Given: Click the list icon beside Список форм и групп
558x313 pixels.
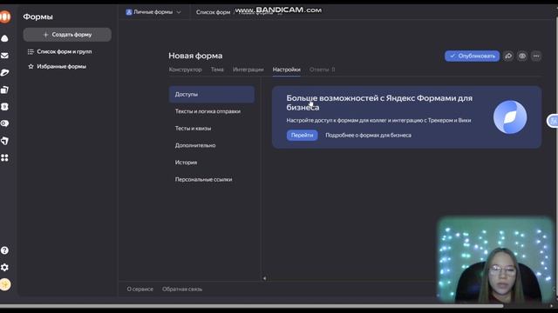Looking at the screenshot, I should coord(31,52).
